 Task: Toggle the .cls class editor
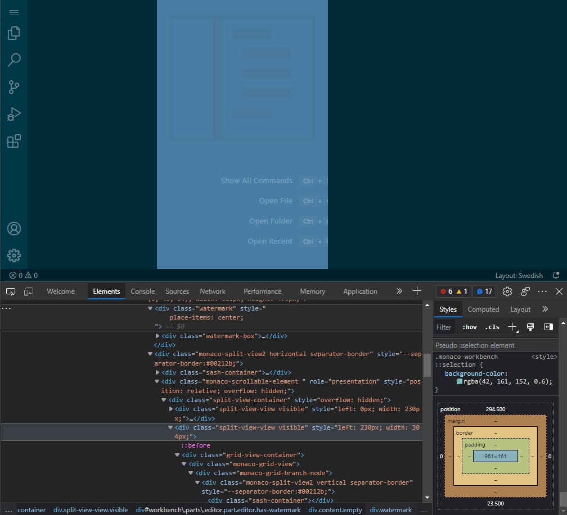(x=492, y=327)
